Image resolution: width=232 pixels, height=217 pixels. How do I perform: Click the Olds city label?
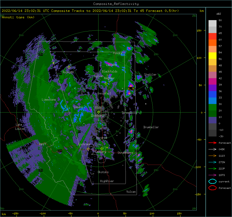click(x=98, y=108)
